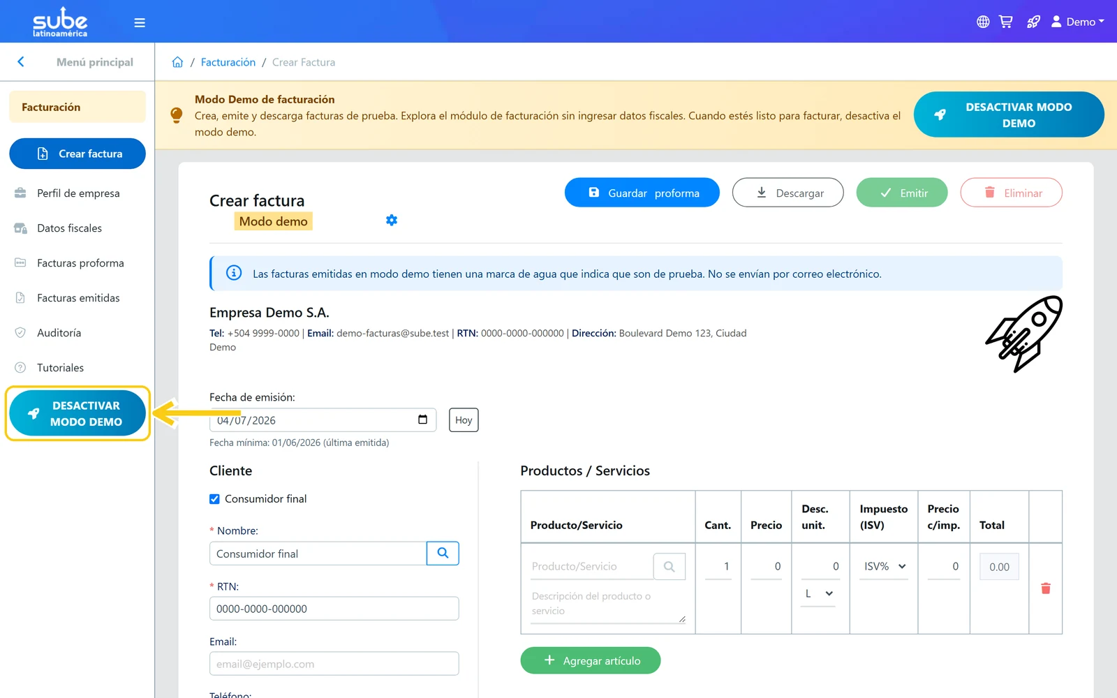Click the home breadcrumb icon
Screen dimensions: 1117x698
(178, 62)
